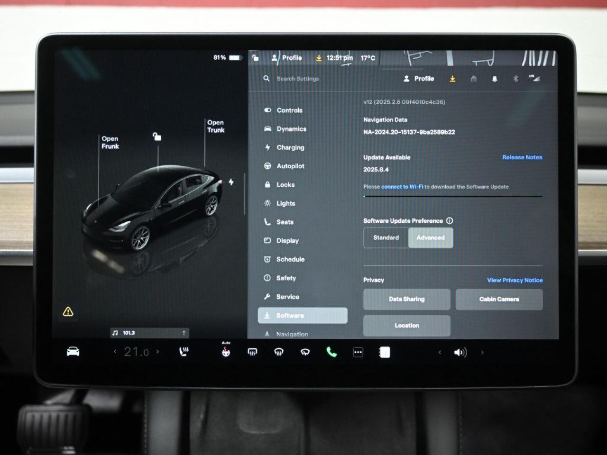Tap the 2025.8.4 update version text

coord(376,170)
